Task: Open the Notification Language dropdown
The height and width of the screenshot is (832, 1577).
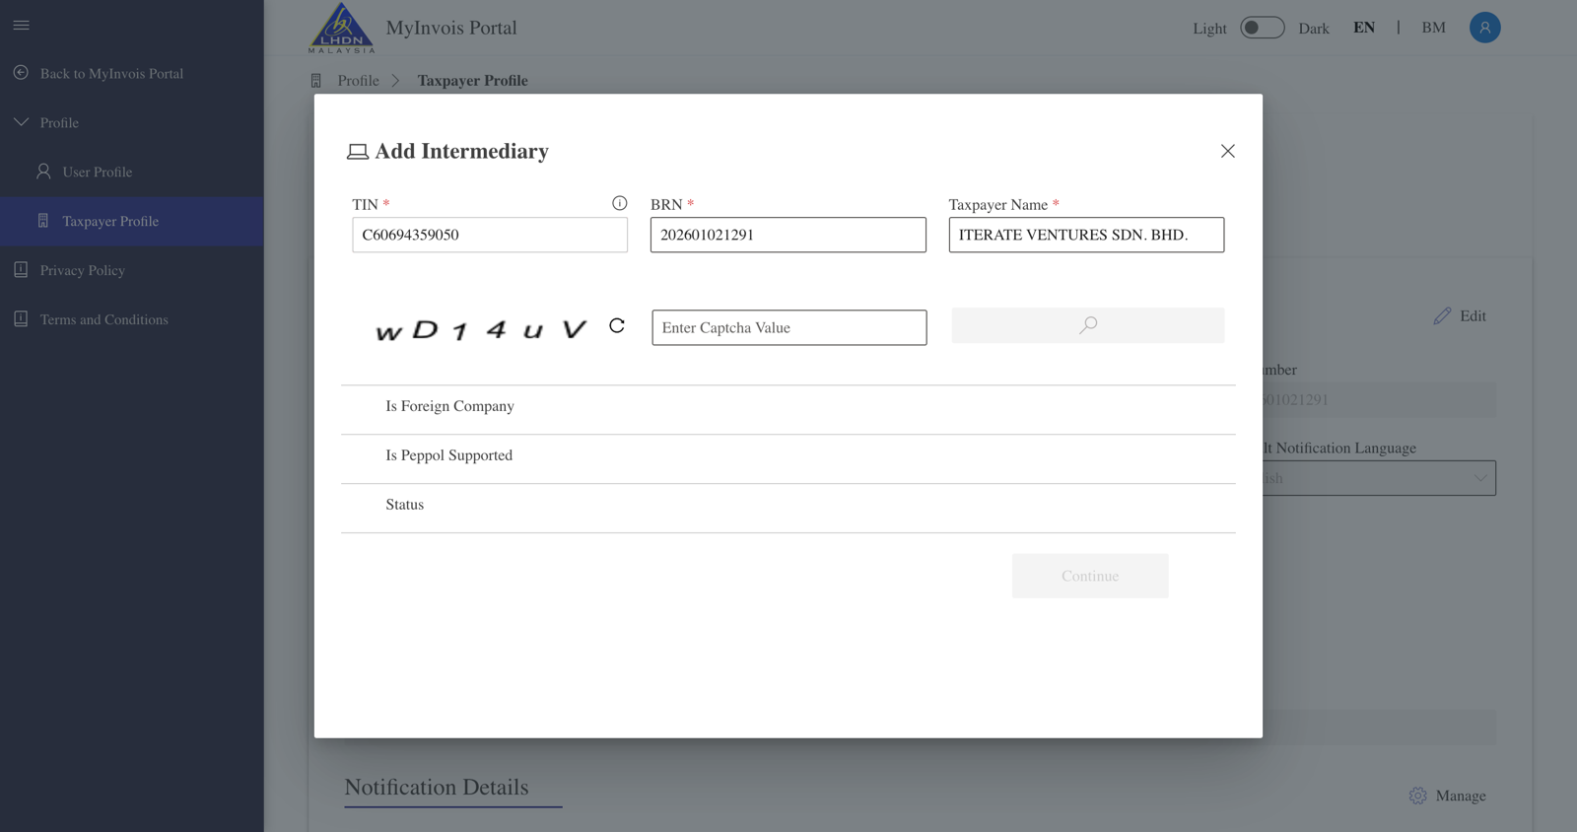Action: 1379,478
